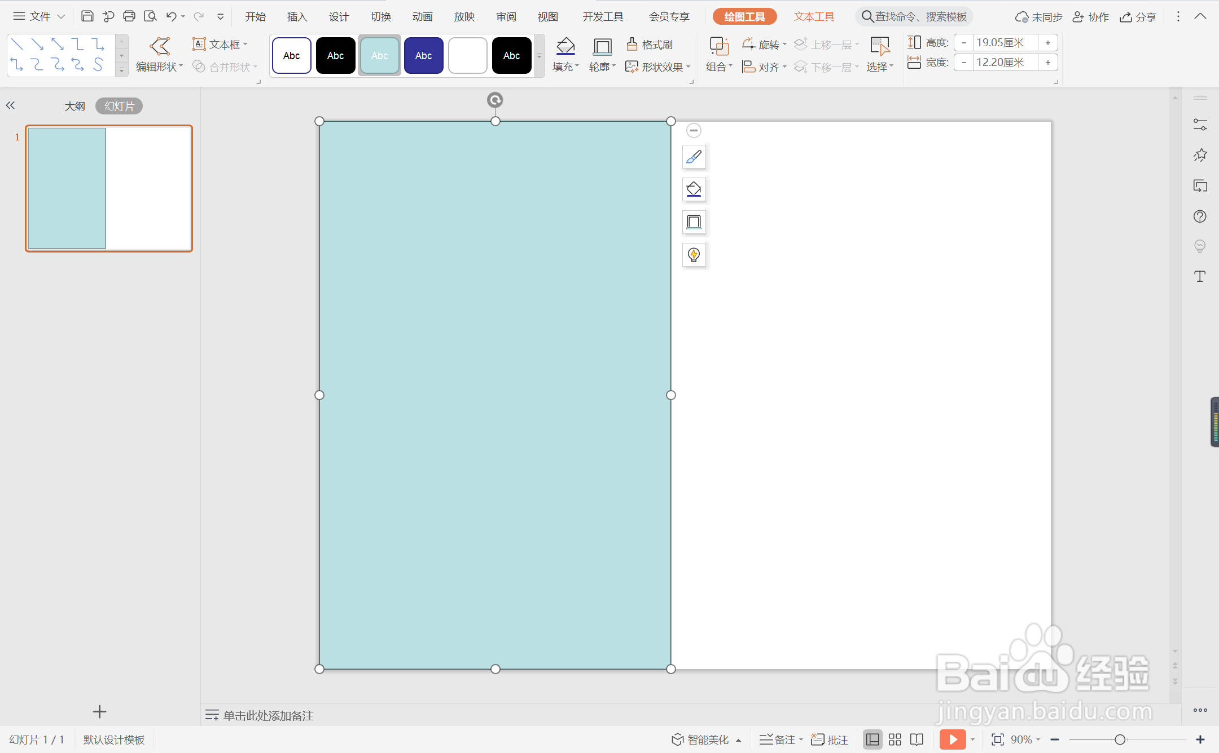Click the Fill (填充) bucket icon

click(565, 46)
